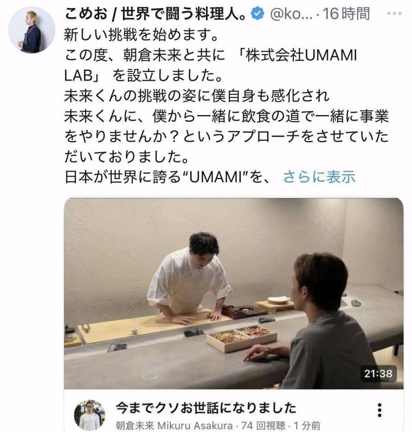Open the tweet via the 16時間 timestamp
412x432 pixels.
coord(347,14)
